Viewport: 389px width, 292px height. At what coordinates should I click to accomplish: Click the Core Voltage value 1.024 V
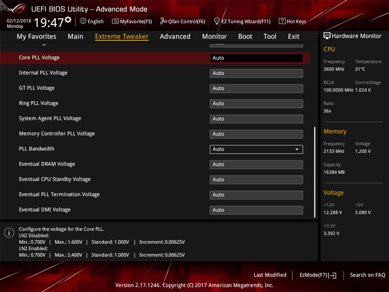[x=363, y=90]
